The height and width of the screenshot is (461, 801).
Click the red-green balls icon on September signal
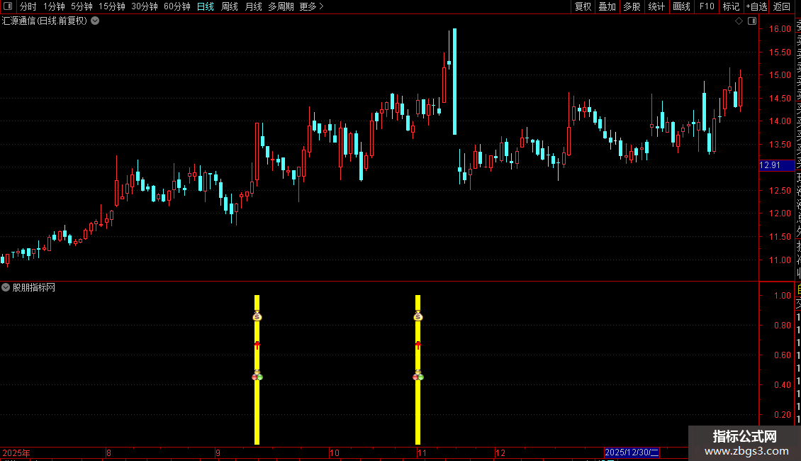pyautogui.click(x=257, y=376)
